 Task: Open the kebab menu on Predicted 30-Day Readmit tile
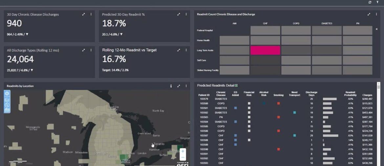pyautogui.click(x=186, y=14)
